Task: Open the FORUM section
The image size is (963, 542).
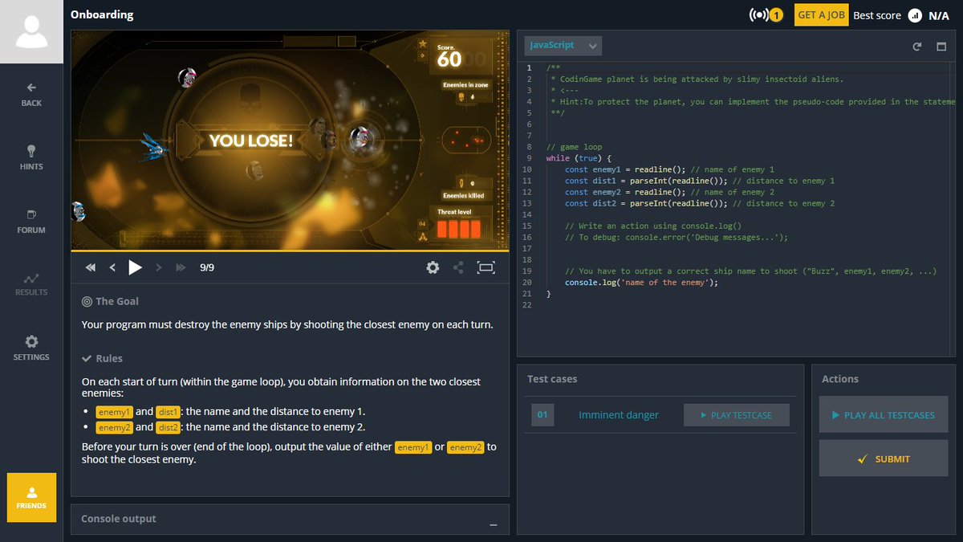Action: click(x=31, y=221)
